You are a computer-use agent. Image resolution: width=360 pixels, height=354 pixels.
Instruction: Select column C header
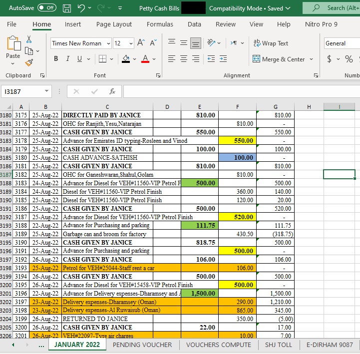[107, 107]
